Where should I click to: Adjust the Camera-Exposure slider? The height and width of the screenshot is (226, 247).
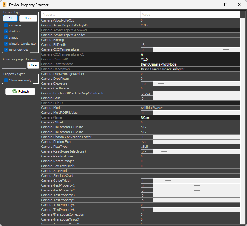(196, 83)
